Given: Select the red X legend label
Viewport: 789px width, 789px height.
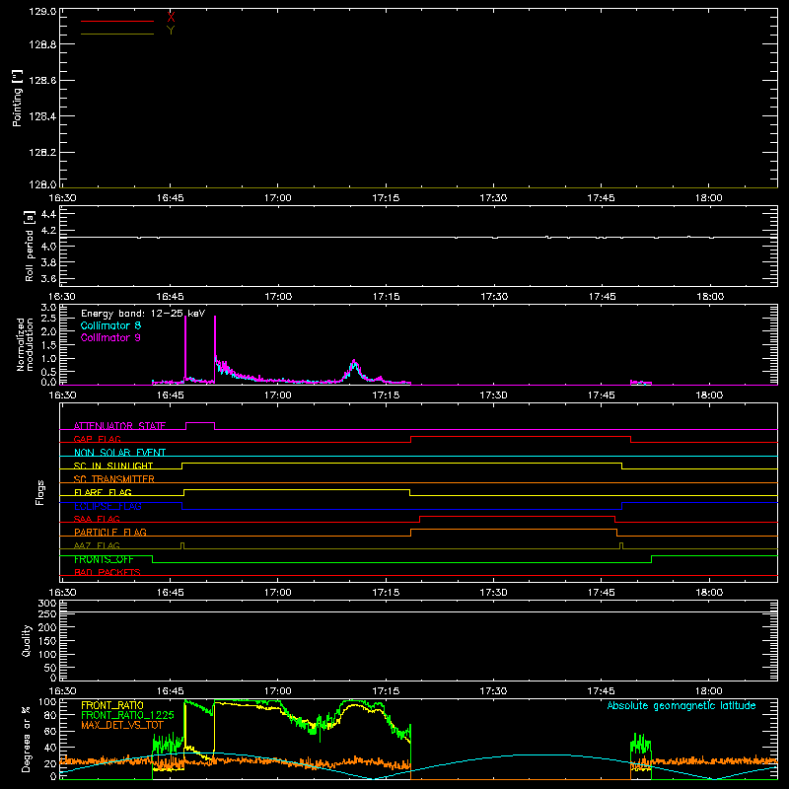Looking at the screenshot, I should click(x=171, y=17).
